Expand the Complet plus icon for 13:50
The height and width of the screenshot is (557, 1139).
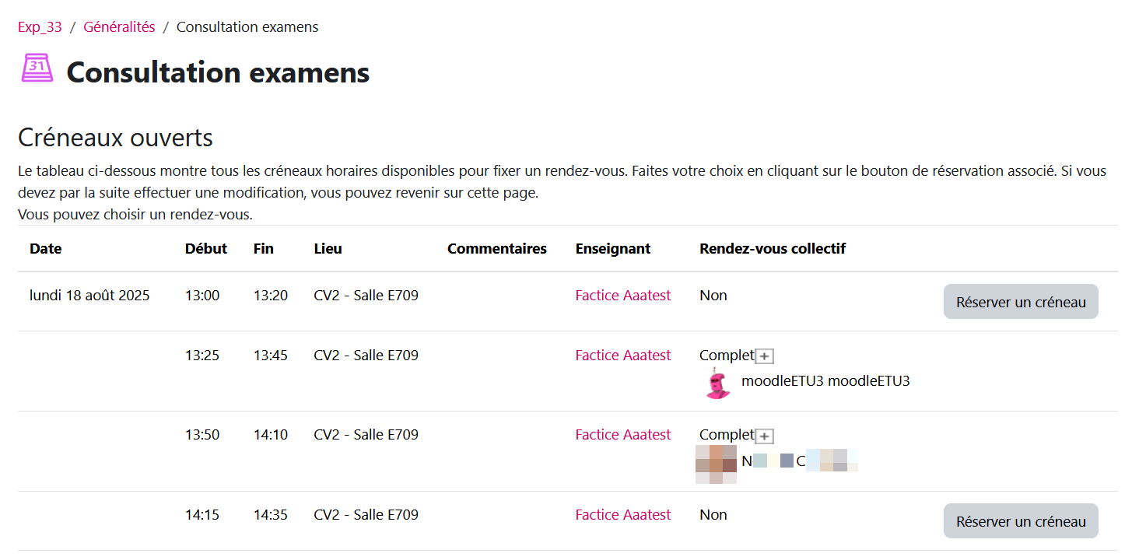[x=766, y=436]
